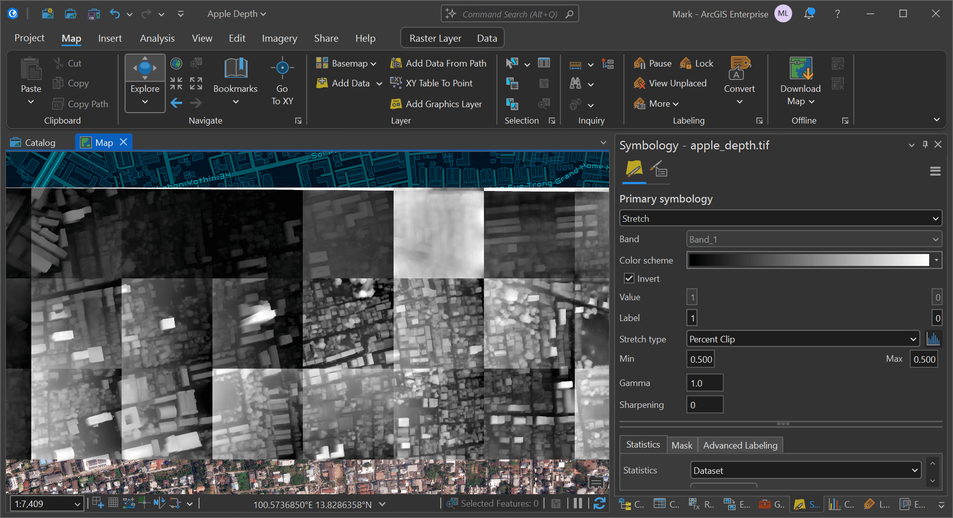Open the Primary symbology Stretch dropdown

[x=780, y=218]
